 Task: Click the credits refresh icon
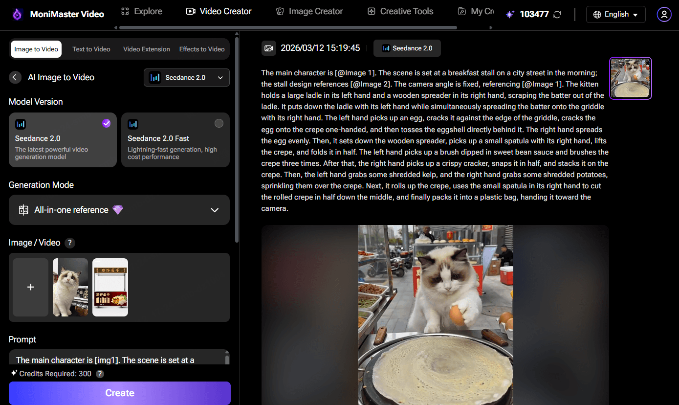tap(557, 15)
